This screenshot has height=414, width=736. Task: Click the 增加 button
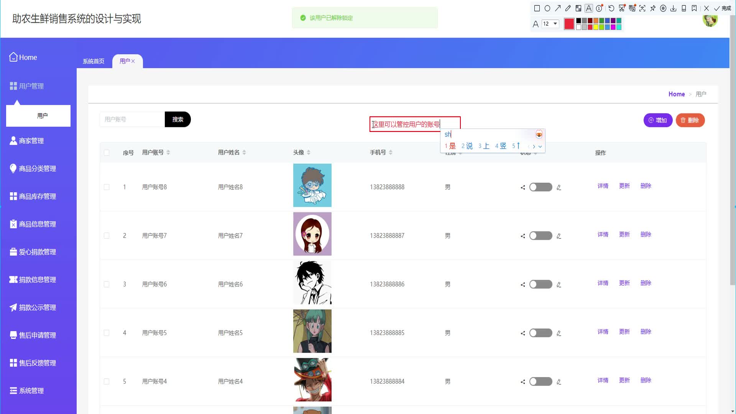(x=658, y=120)
